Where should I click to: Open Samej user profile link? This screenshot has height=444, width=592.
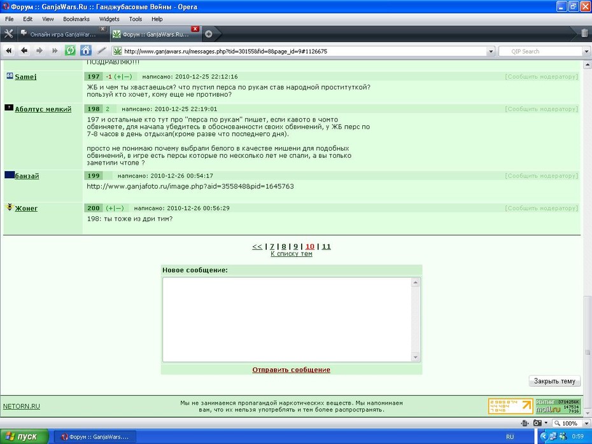tap(25, 76)
